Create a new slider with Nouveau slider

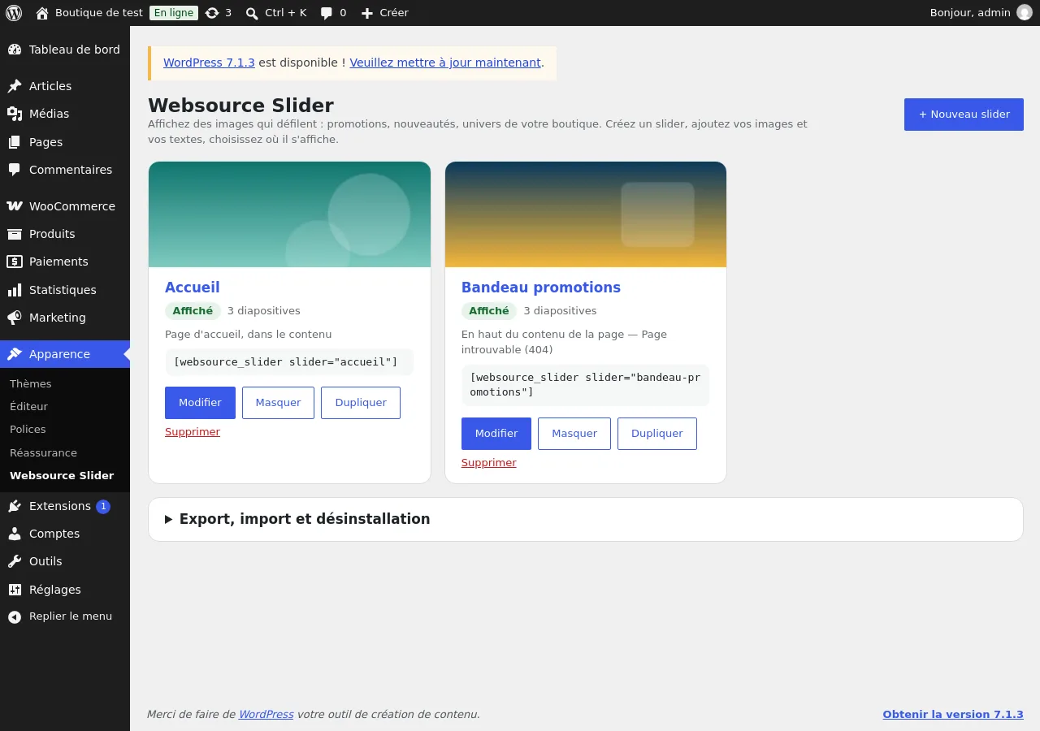(x=964, y=115)
